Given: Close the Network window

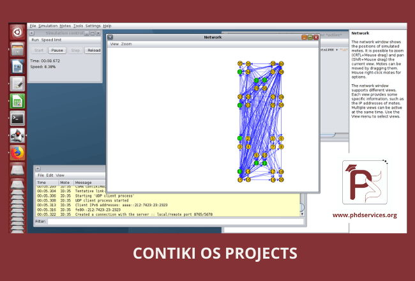Looking at the screenshot, I should coord(316,37).
